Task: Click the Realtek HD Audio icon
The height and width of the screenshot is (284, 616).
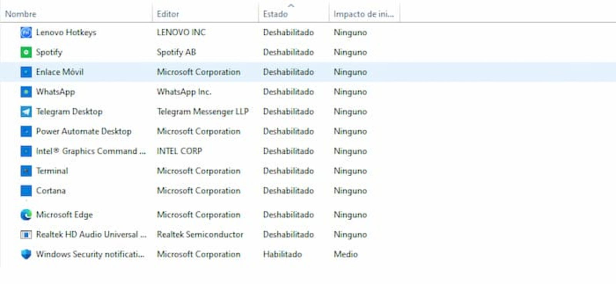Action: coord(26,235)
